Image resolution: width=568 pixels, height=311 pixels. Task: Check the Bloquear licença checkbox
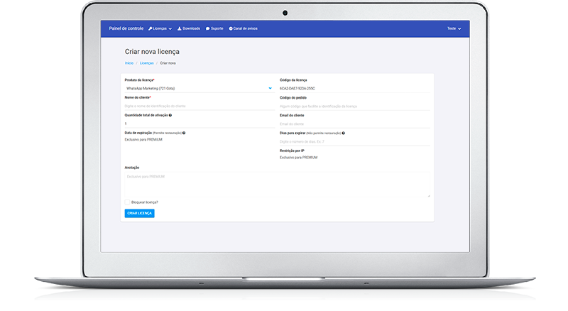127,202
